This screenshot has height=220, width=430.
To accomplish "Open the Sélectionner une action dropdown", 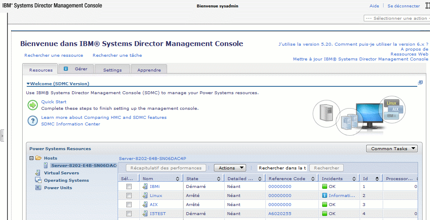I will coord(397,19).
